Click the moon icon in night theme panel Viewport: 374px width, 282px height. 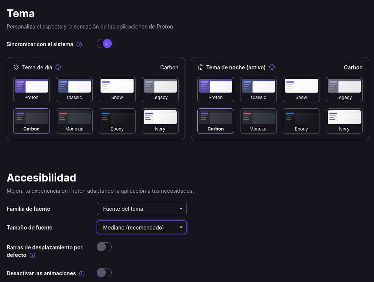tap(200, 67)
